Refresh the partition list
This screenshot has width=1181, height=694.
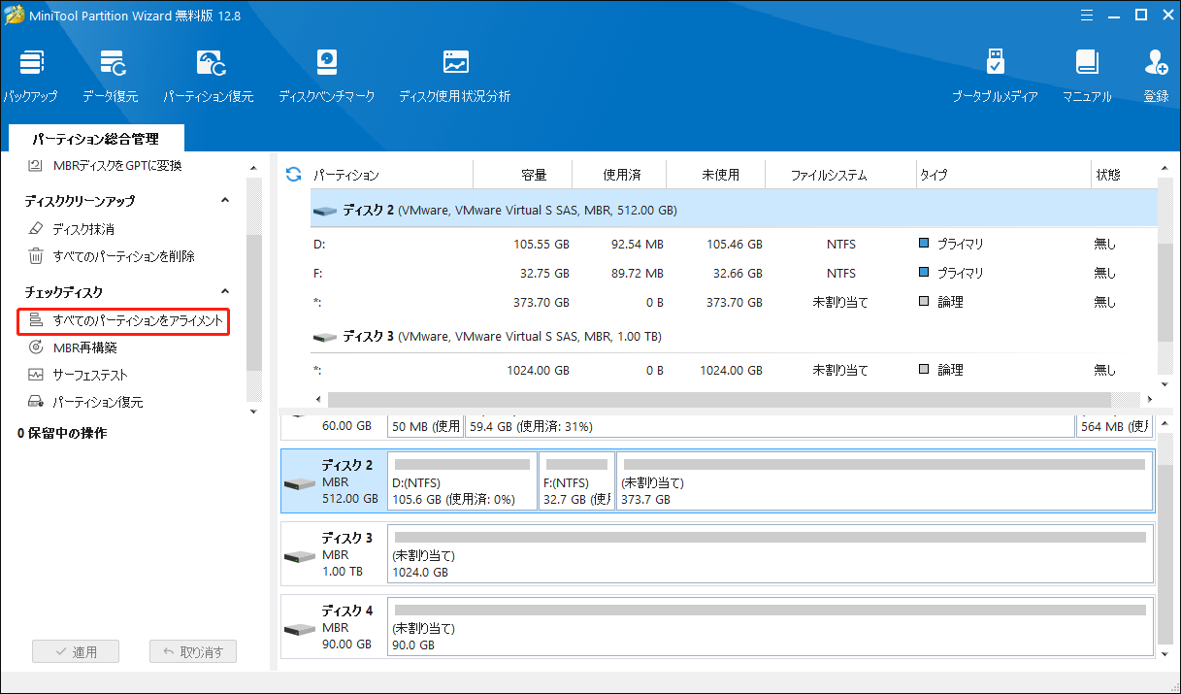pyautogui.click(x=293, y=175)
